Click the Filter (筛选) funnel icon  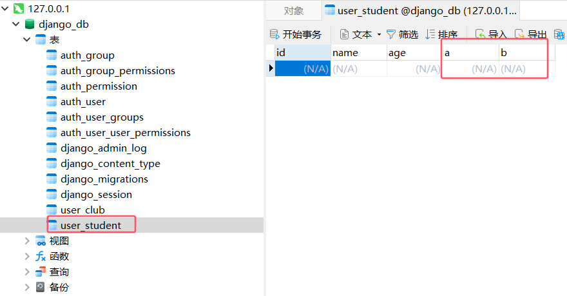point(391,34)
